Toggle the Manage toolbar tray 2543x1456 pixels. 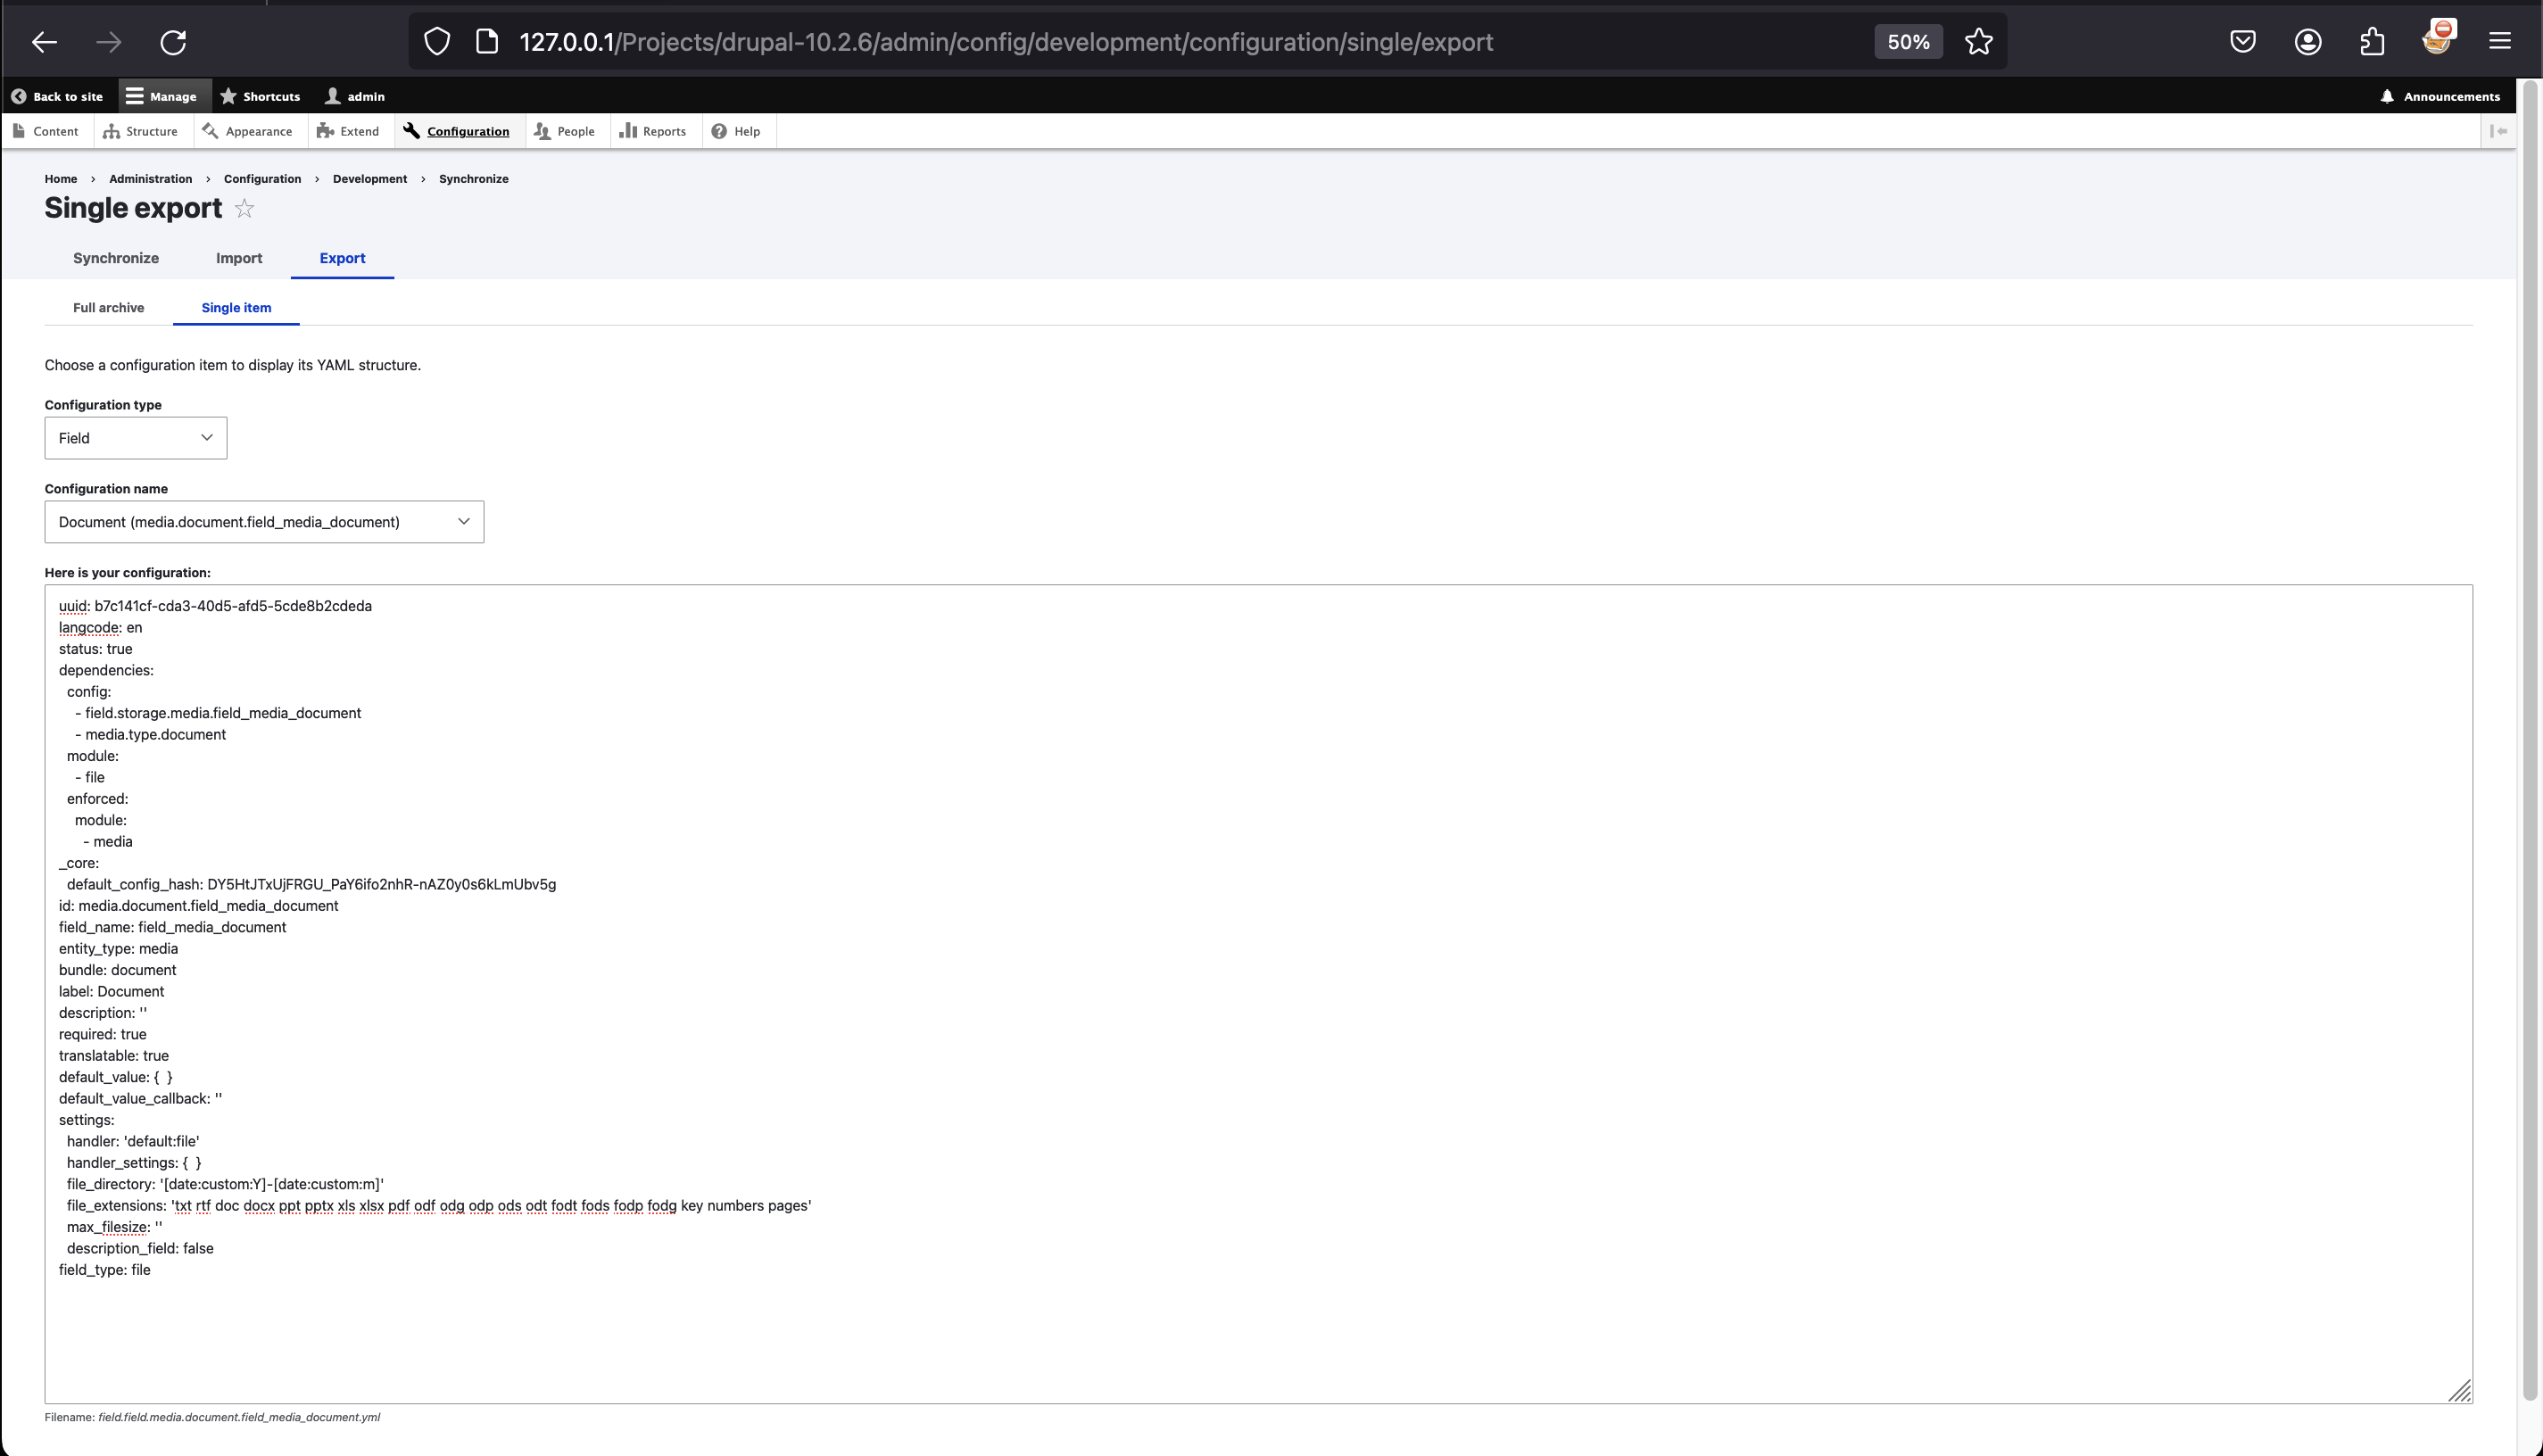[x=161, y=97]
